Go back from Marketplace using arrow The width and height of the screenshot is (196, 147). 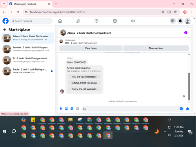click(x=5, y=30)
